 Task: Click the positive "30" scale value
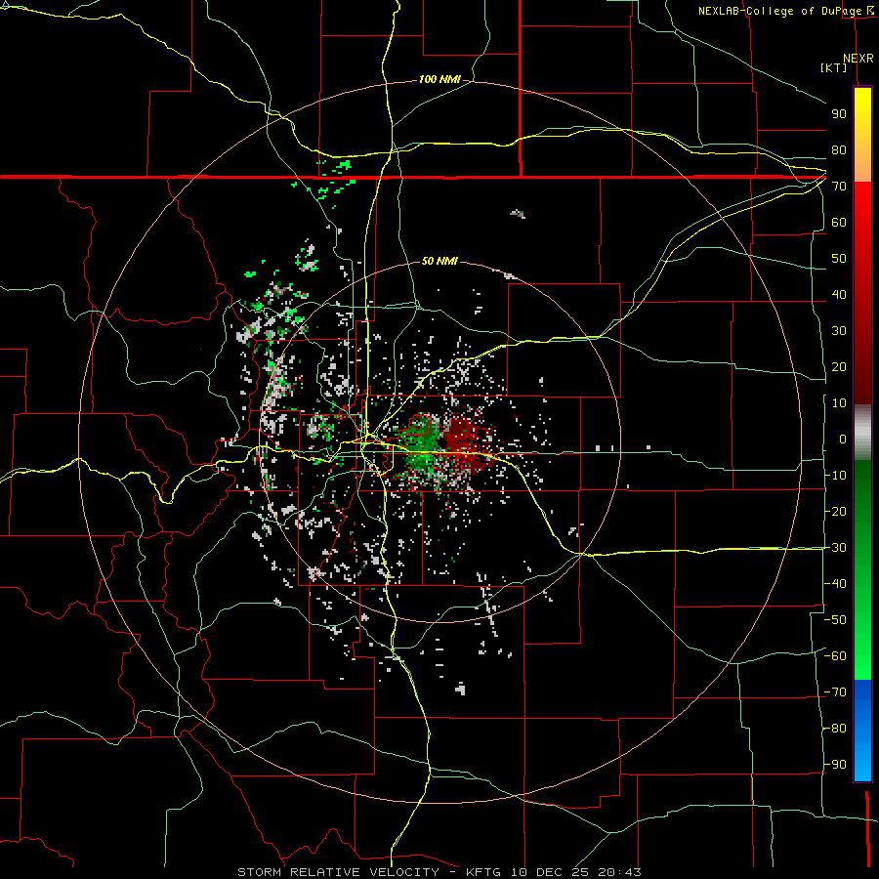pyautogui.click(x=839, y=331)
